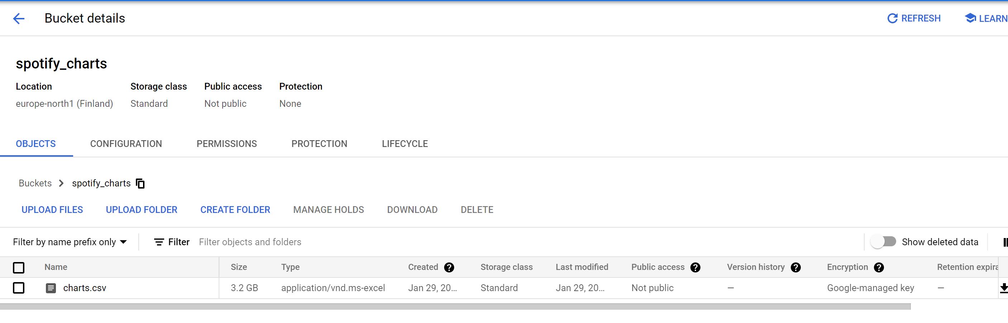Image resolution: width=1008 pixels, height=323 pixels.
Task: Click the Last modified column header
Action: (582, 267)
